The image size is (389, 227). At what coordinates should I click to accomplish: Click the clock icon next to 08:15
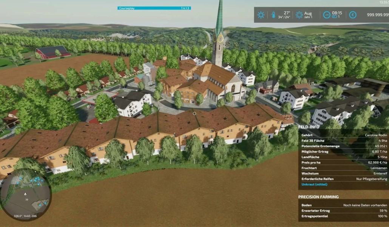[327, 15]
